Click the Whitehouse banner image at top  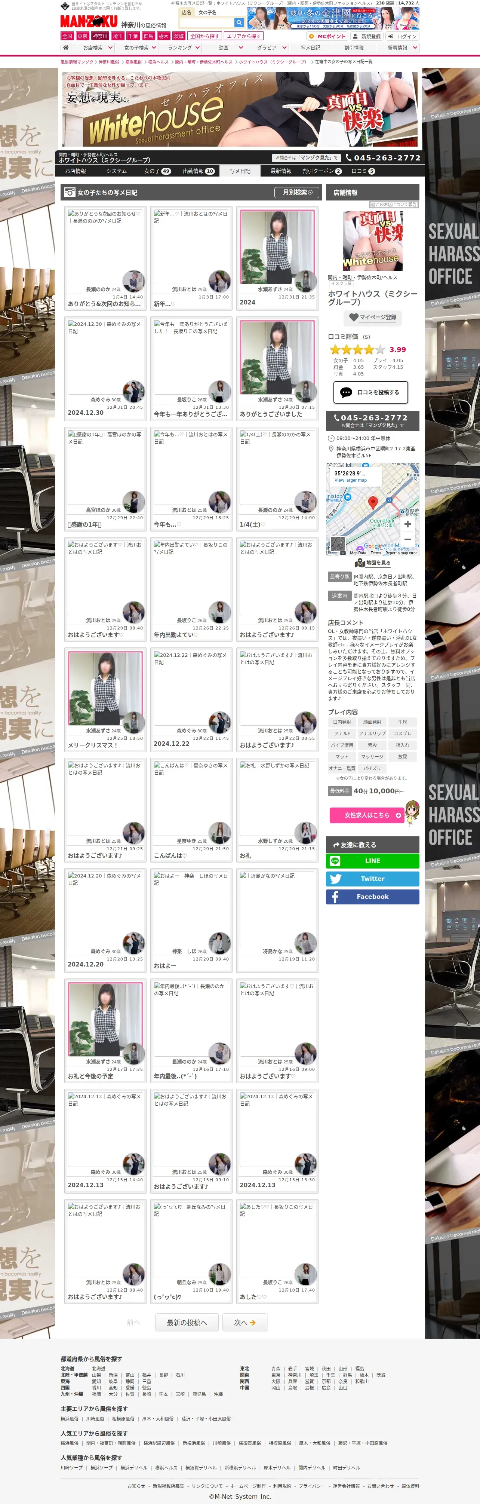click(x=240, y=109)
